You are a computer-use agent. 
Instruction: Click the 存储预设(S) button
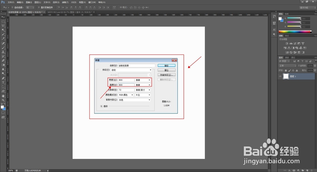tap(166, 75)
